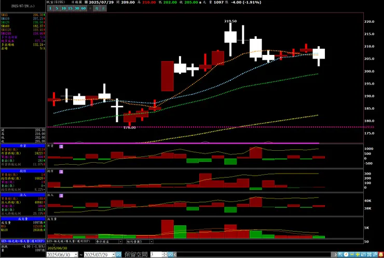The width and height of the screenshot is (384, 258).
Task: Open the start date 2025/06/30 dropdown arrow
Action: point(76,254)
